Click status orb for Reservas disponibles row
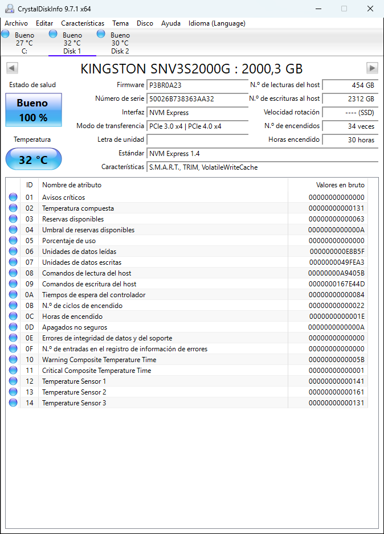384x534 pixels. tap(13, 219)
